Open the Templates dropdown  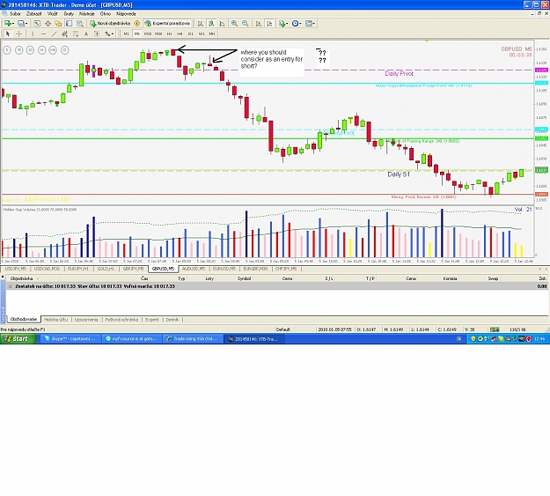tap(310, 24)
